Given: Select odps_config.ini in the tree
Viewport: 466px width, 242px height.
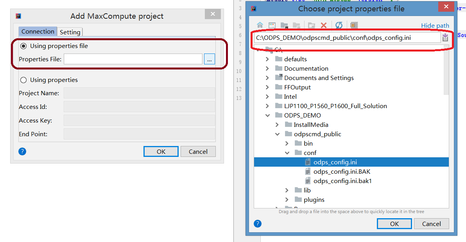Looking at the screenshot, I should tap(351, 162).
